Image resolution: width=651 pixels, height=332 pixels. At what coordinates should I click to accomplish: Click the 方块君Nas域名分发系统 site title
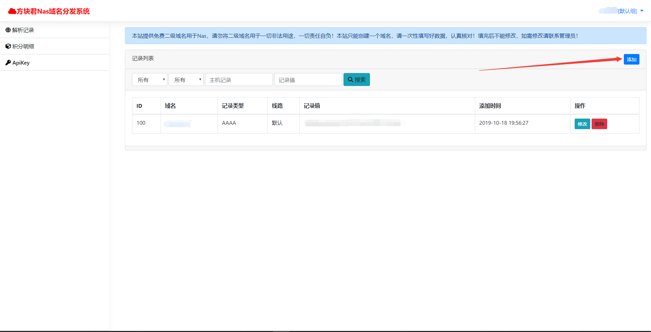click(53, 12)
